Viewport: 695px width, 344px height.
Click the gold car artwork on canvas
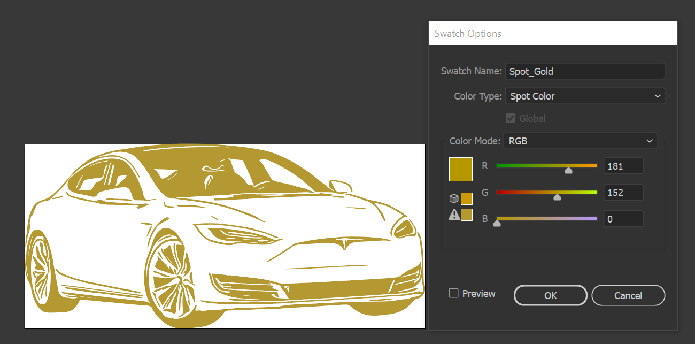225,236
